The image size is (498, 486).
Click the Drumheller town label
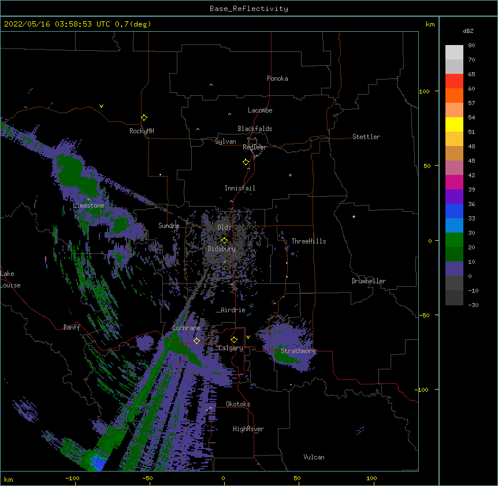tap(369, 281)
